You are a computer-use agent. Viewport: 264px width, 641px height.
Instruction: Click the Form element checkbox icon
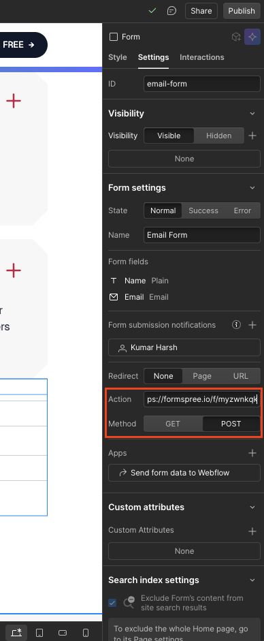(x=114, y=37)
